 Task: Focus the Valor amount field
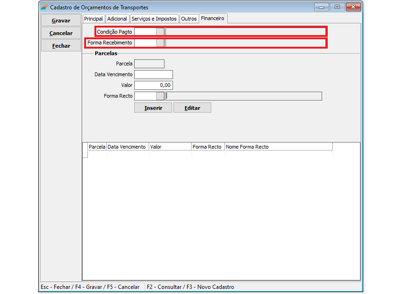click(x=153, y=86)
